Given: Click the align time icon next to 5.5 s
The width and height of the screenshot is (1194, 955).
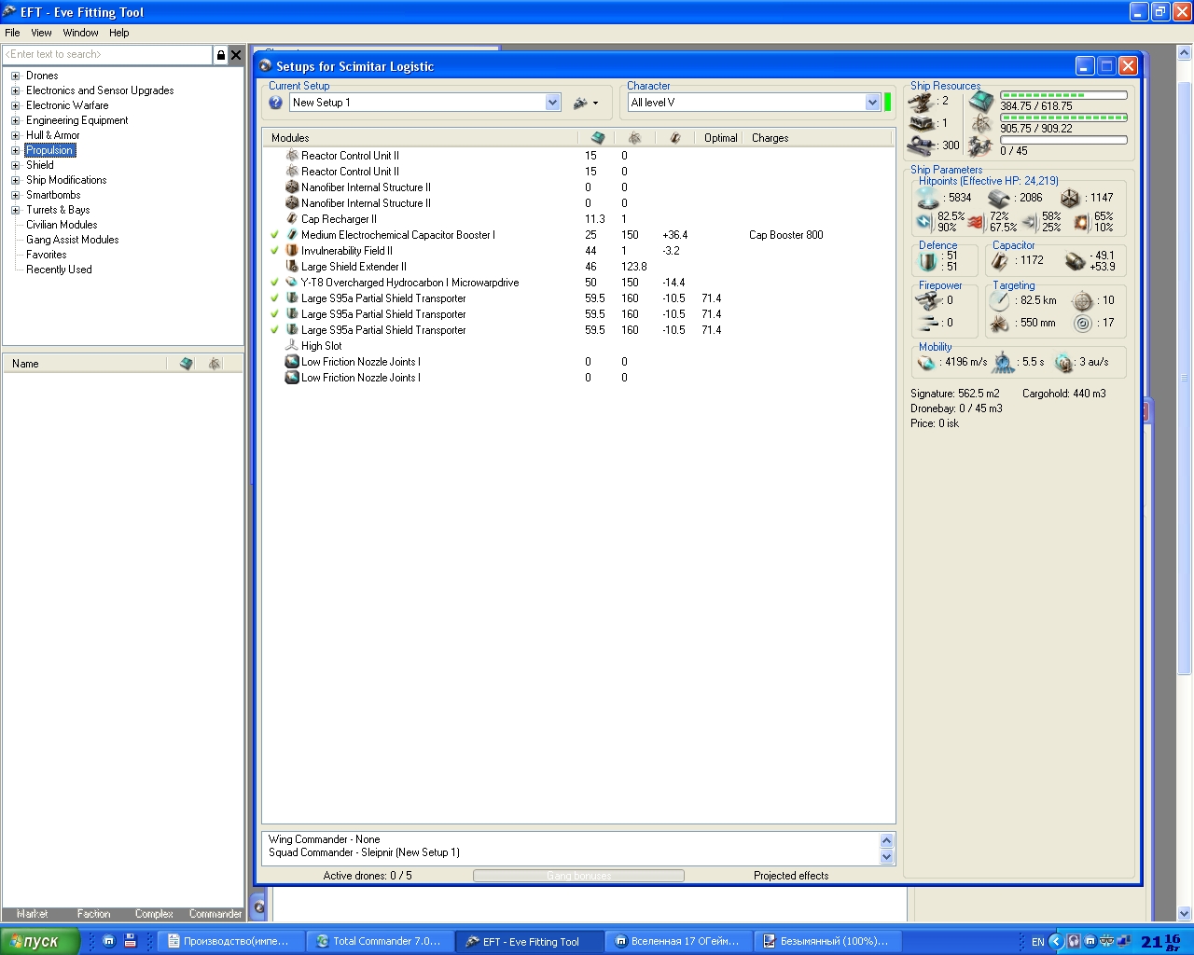Looking at the screenshot, I should point(1003,362).
